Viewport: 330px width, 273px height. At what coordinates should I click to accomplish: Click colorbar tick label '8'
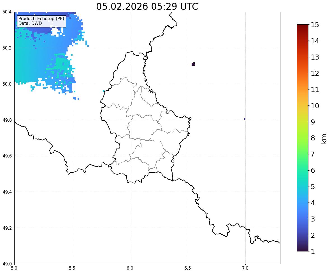pyautogui.click(x=313, y=138)
